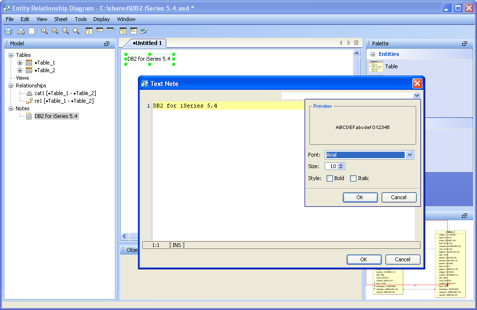Restore the Model panel with its window icon

coord(106,43)
